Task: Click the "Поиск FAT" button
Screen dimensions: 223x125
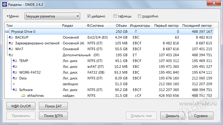Action: 53,106
